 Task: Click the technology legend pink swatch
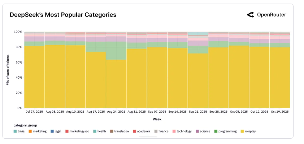174,131
